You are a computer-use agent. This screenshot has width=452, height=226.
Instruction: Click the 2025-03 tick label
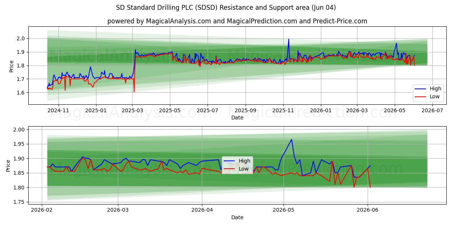132,110
